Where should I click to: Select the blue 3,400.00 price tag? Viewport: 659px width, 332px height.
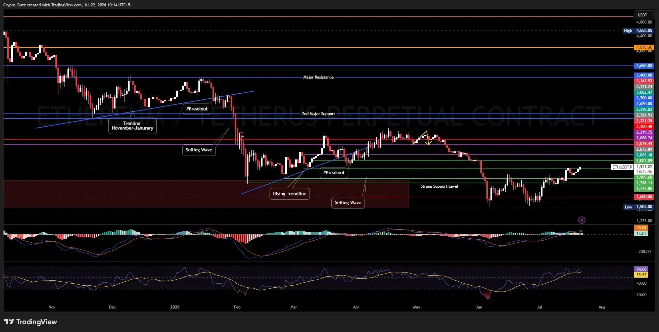[x=644, y=75]
